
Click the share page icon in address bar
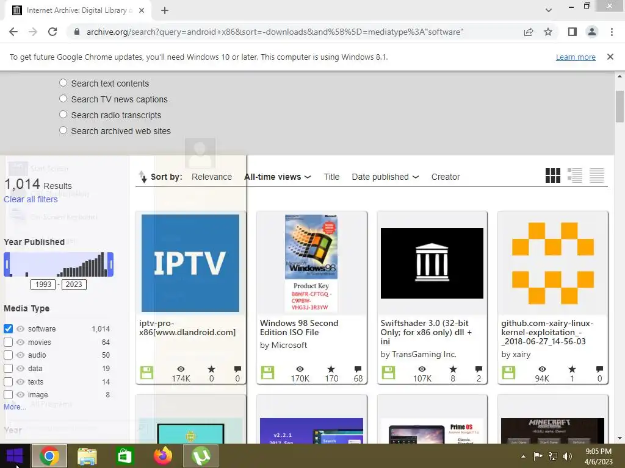coord(529,32)
